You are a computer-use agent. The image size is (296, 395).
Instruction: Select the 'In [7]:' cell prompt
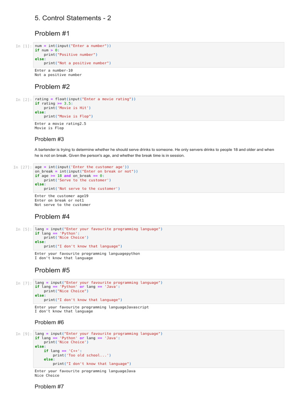24,284
